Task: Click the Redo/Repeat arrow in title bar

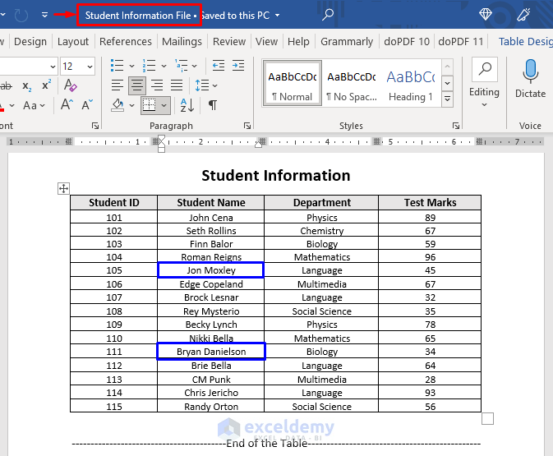Action: [21, 15]
